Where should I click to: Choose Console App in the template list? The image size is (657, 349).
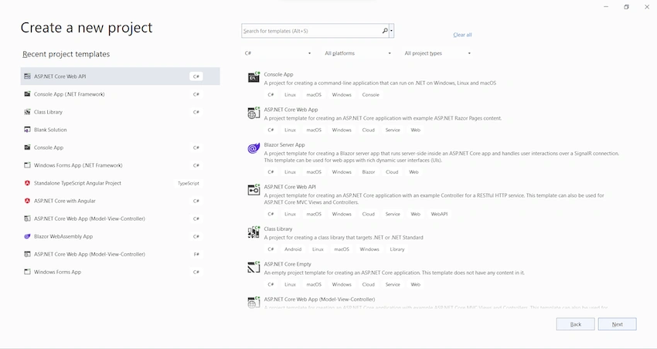coord(278,74)
